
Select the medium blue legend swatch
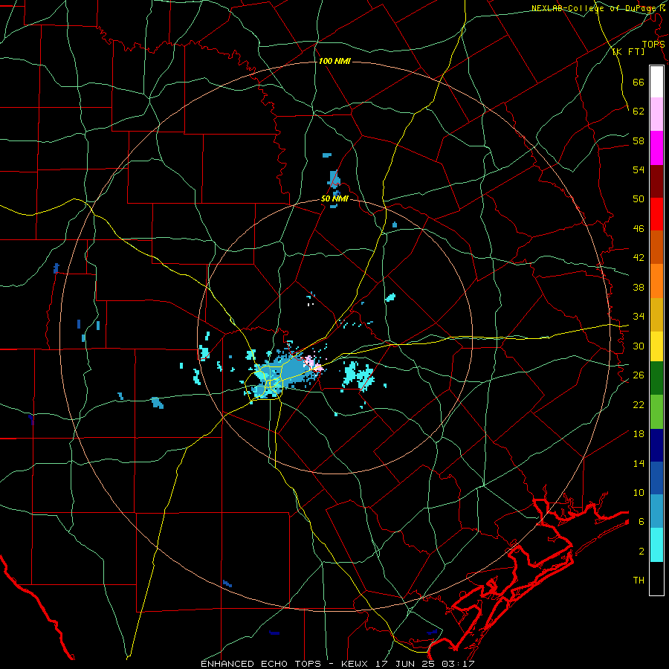coord(656,478)
